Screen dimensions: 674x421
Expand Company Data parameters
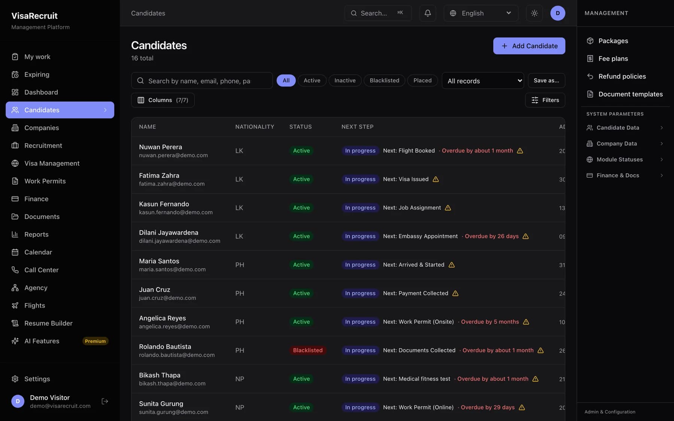pos(625,144)
